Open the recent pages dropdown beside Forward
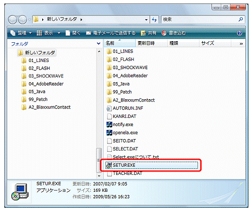This screenshot has width=252, height=211. (x=30, y=20)
